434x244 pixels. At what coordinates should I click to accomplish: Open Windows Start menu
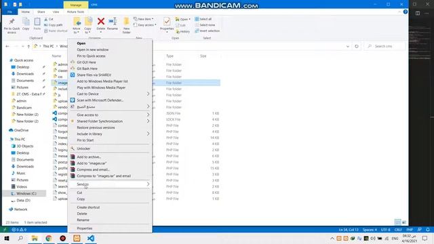coord(7,238)
